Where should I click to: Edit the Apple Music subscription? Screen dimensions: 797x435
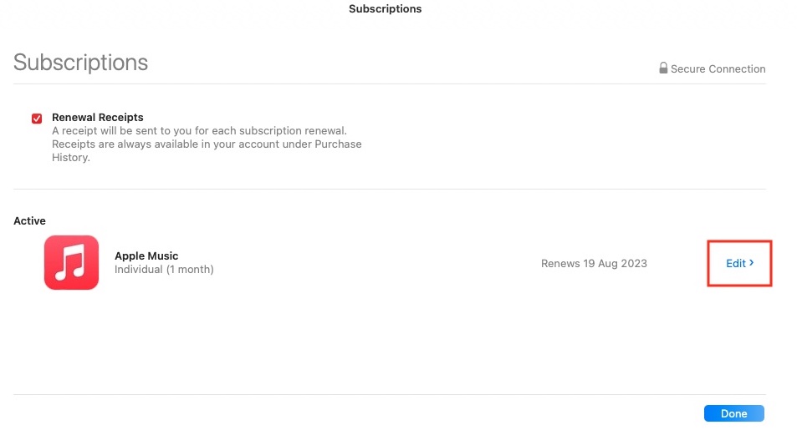736,264
